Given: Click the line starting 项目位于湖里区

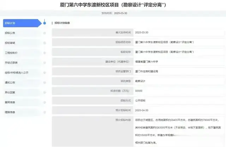Looking at the screenshot, I should [x=177, y=120].
